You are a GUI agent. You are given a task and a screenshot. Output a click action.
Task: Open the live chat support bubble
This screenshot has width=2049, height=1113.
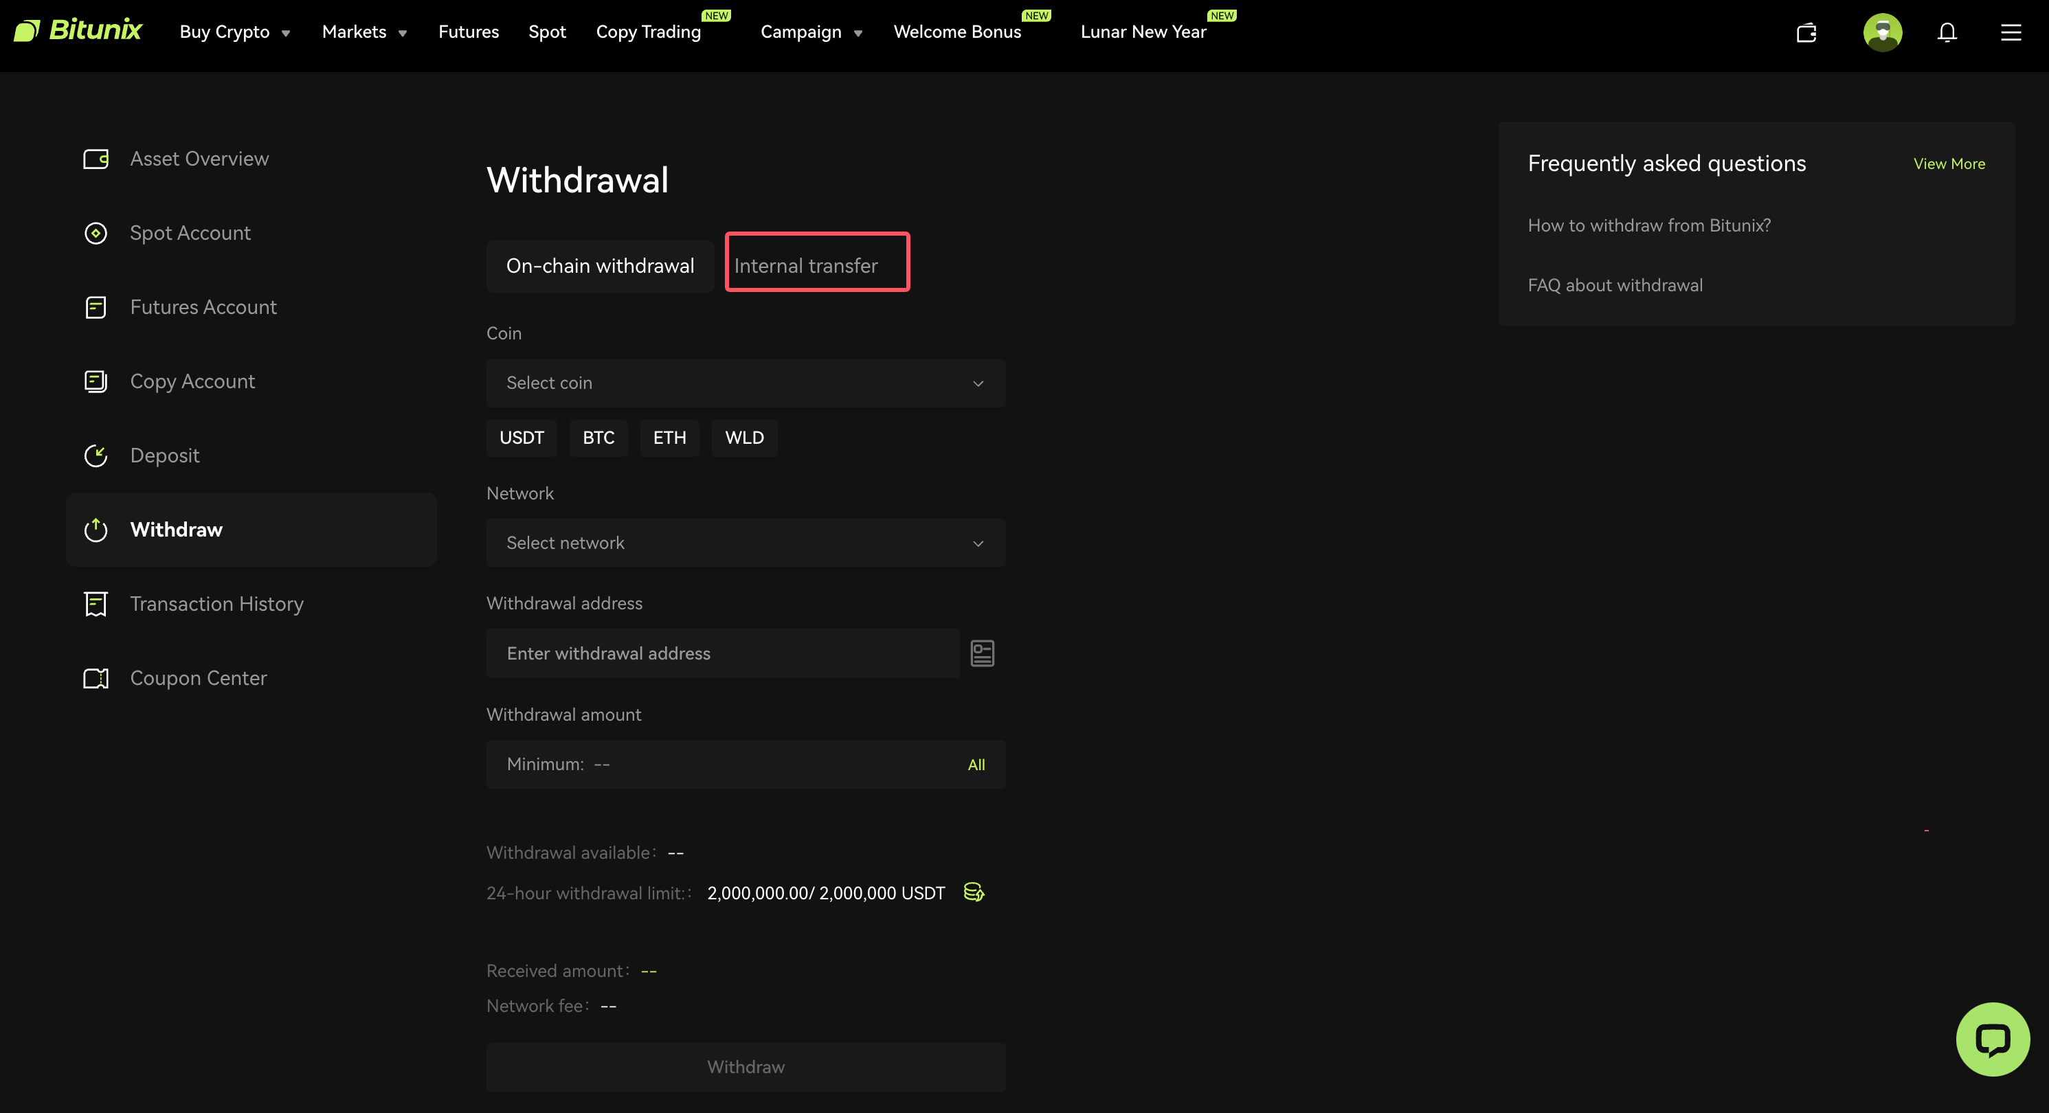1993,1039
